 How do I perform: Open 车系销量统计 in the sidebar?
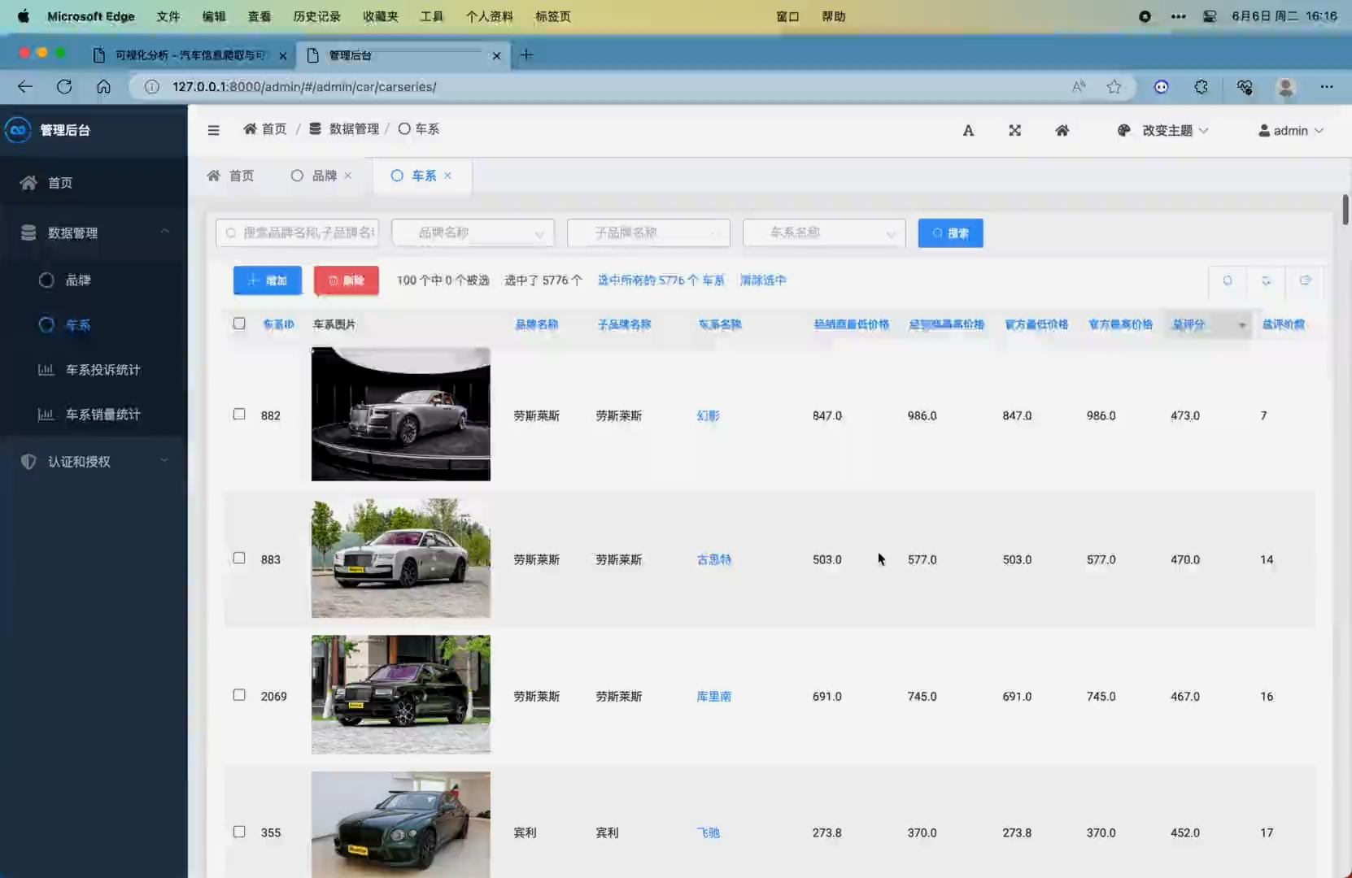pyautogui.click(x=94, y=415)
